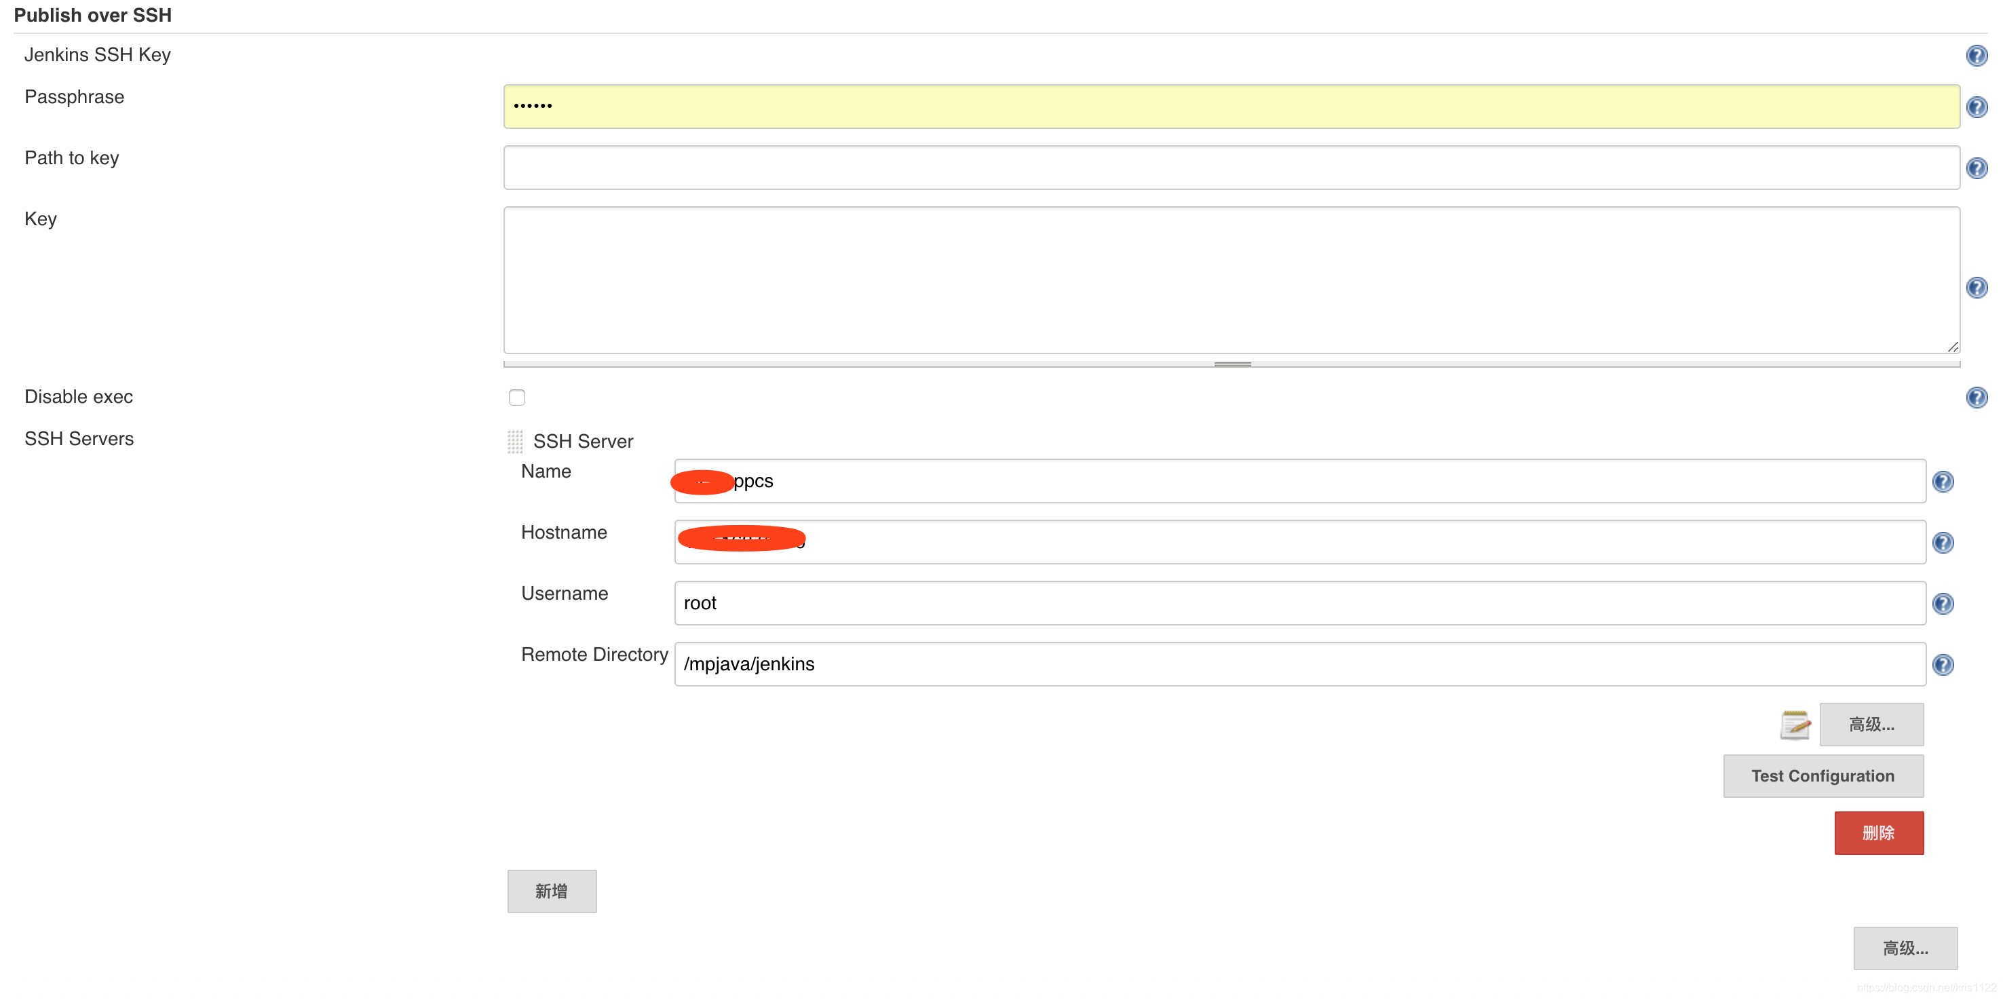
Task: Click the Key textarea resize bar
Action: (x=1232, y=364)
